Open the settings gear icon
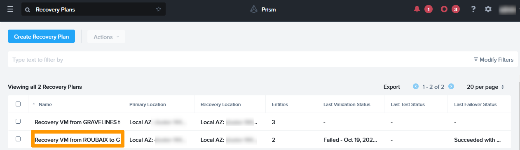Viewport: 520px width, 150px height. [488, 9]
